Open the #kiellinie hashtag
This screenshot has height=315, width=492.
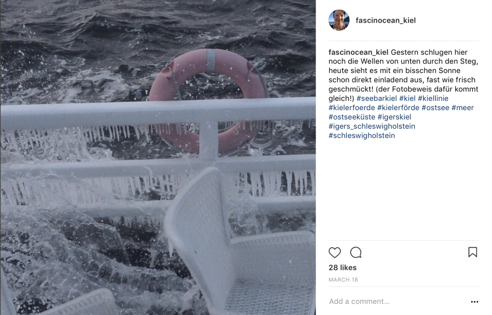tap(433, 98)
